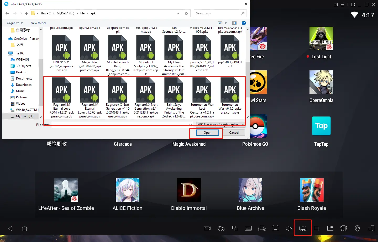This screenshot has height=242, width=378.
Task: Expand the address bar history dropdown
Action: 178,13
